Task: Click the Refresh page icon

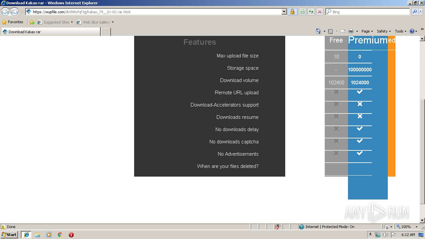Action: 311,12
